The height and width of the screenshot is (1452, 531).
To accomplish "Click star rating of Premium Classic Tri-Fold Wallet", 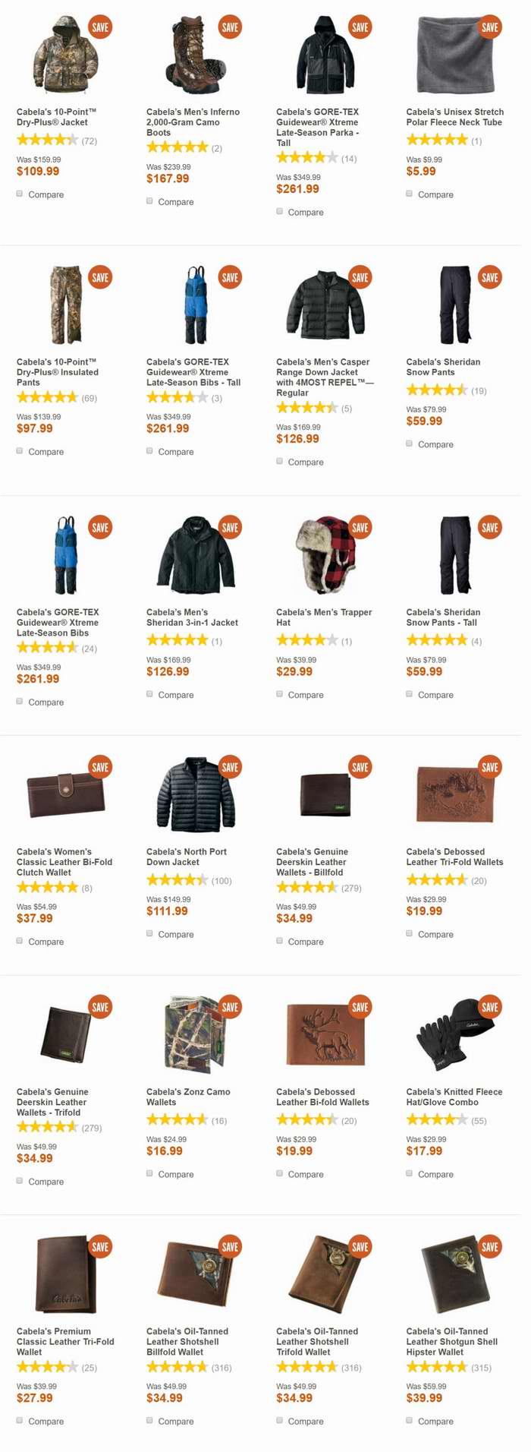I will 47,1367.
